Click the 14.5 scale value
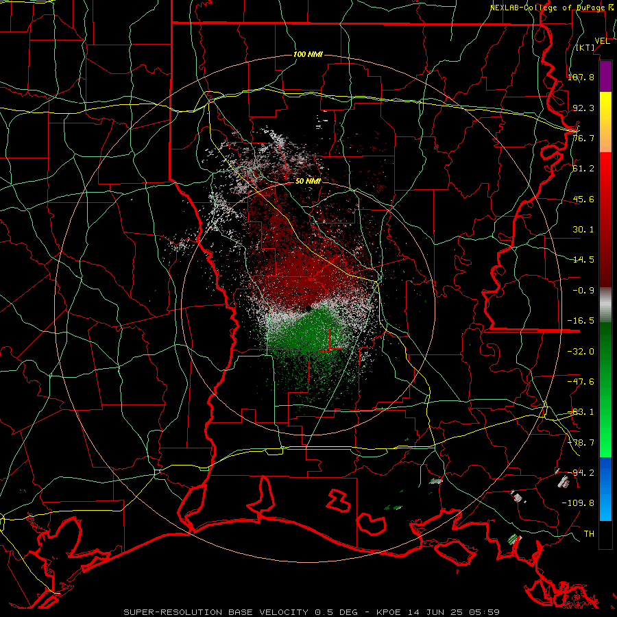This screenshot has height=617, width=617. [x=583, y=260]
